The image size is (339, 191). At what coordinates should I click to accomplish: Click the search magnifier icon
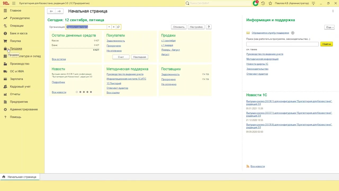pyautogui.click(x=187, y=3)
